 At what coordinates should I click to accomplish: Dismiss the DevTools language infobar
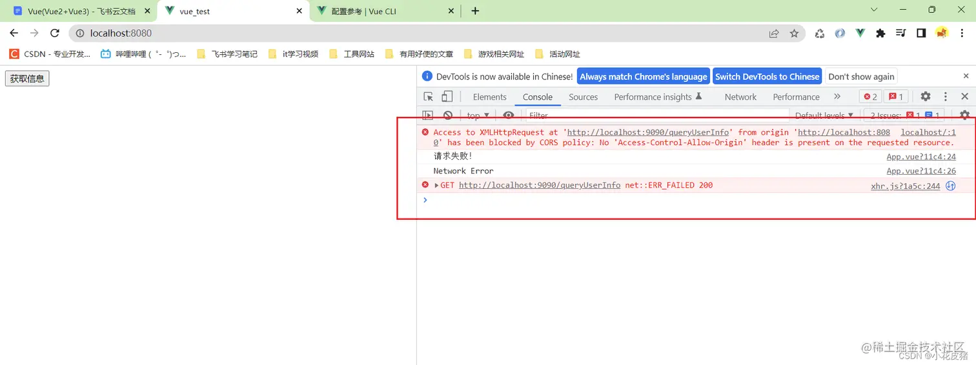966,76
